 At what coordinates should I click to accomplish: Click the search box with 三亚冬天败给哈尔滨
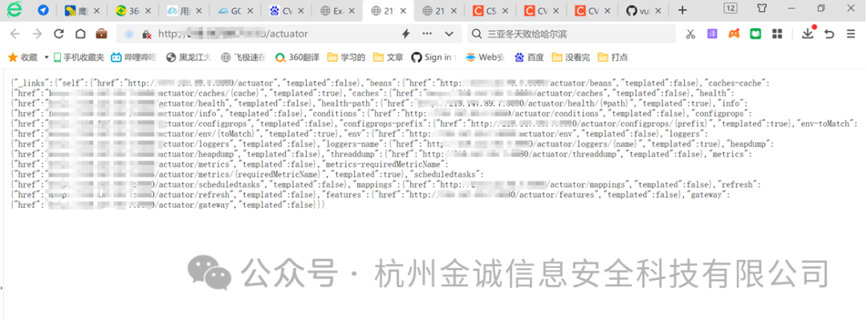pos(572,34)
